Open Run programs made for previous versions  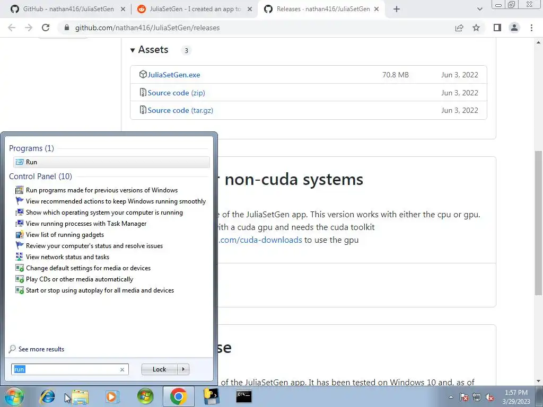pos(102,190)
